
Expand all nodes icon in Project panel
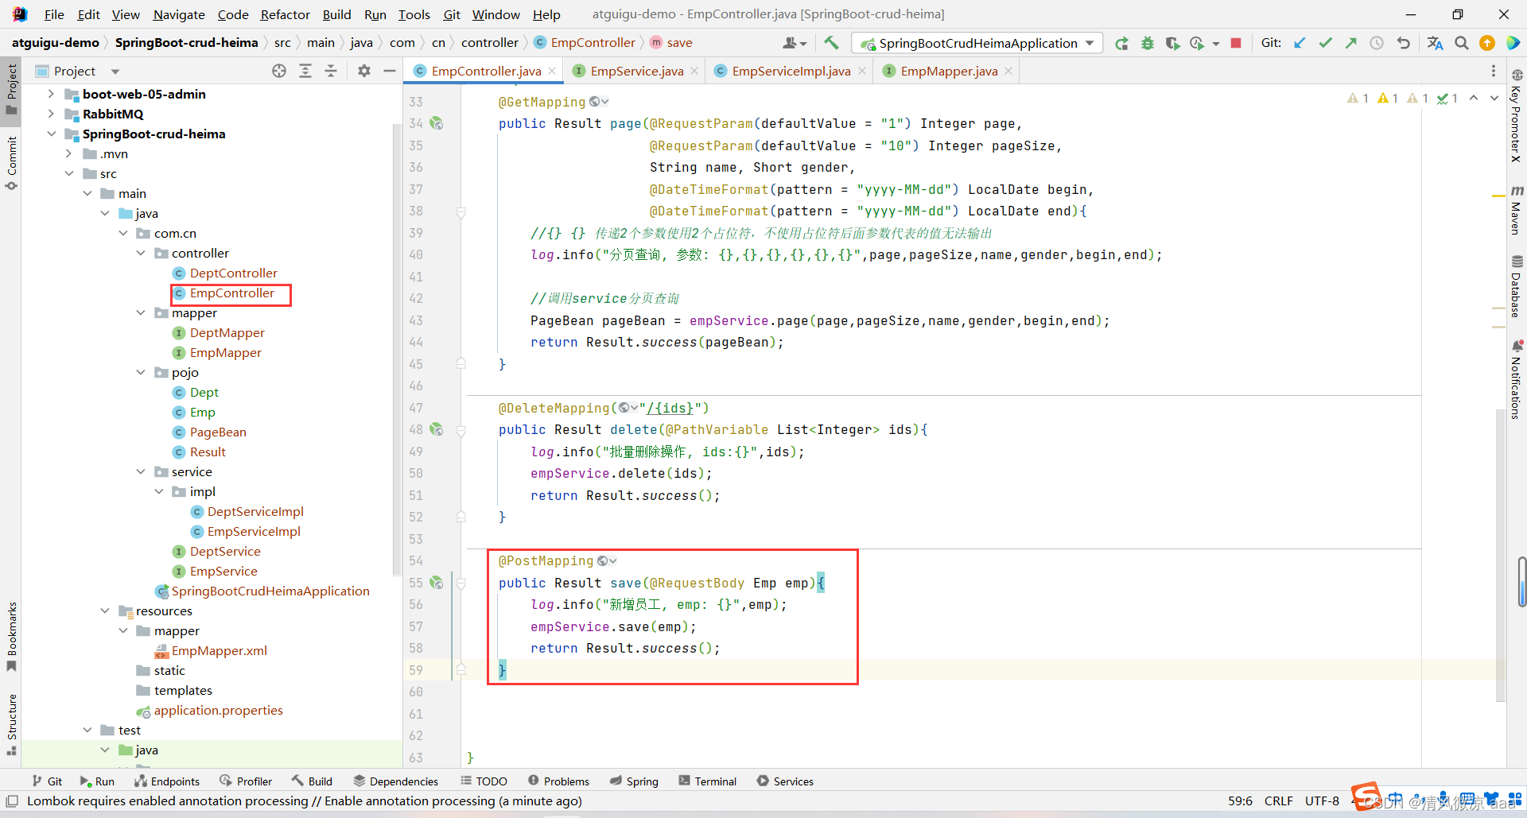click(x=305, y=71)
